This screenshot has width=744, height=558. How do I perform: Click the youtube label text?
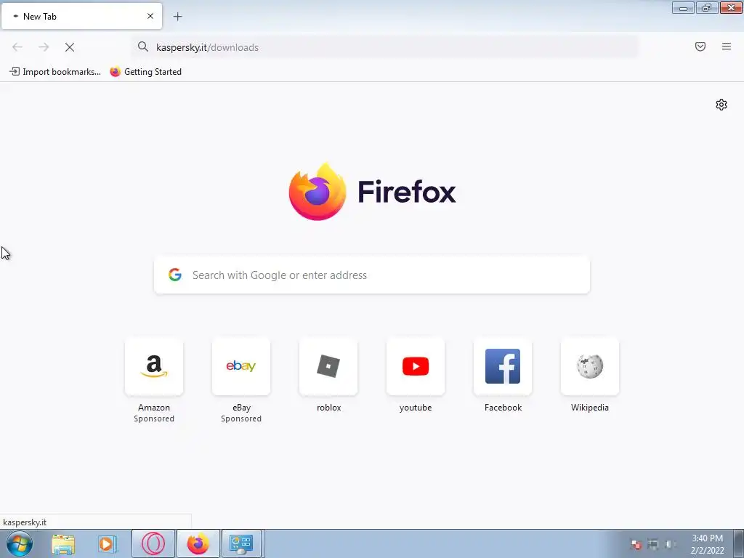[416, 408]
